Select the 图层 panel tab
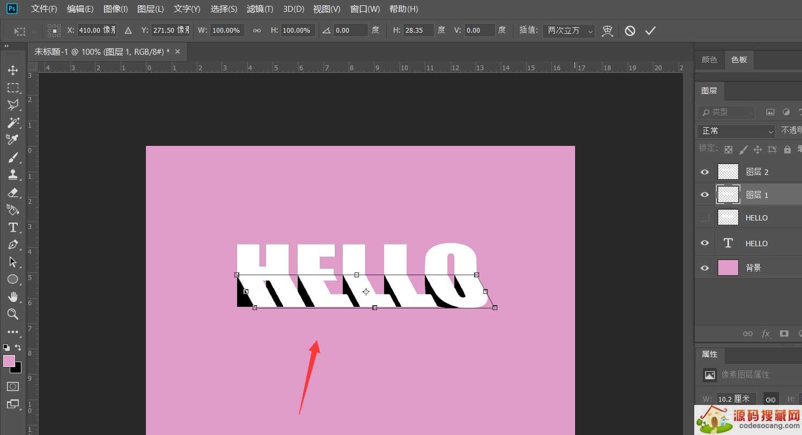The width and height of the screenshot is (802, 435). [x=709, y=91]
